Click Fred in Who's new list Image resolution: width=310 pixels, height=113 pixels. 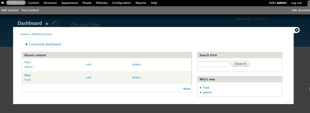pos(206,88)
